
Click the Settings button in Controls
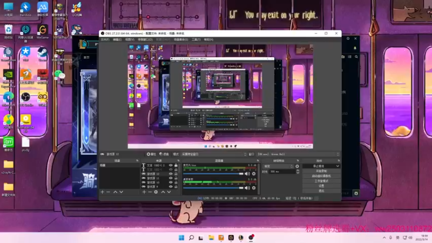[x=321, y=186]
